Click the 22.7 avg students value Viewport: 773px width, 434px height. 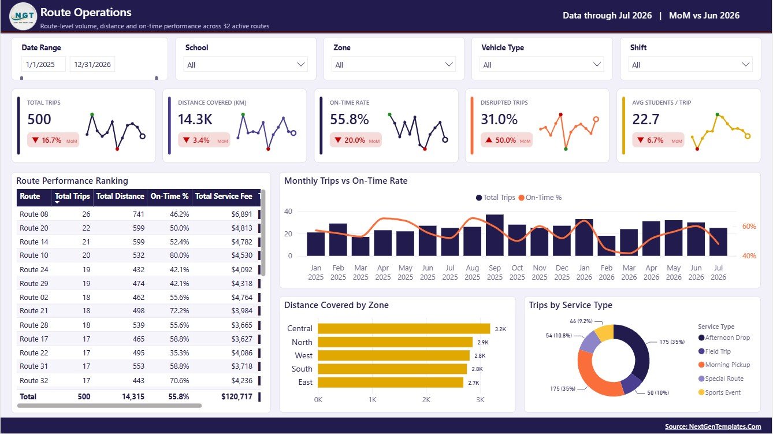pos(646,120)
